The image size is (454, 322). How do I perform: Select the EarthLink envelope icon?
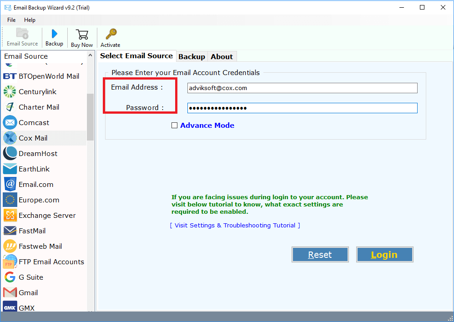click(10, 169)
